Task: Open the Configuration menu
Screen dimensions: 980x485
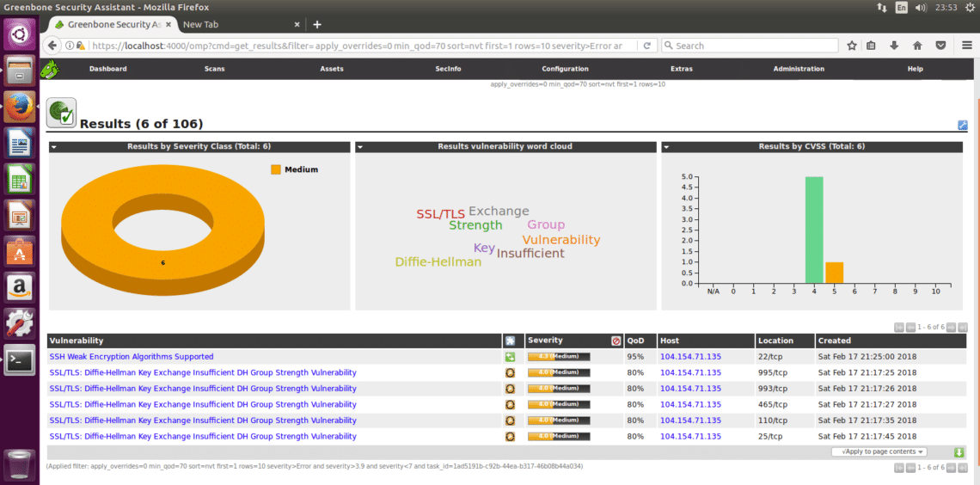Action: tap(565, 69)
